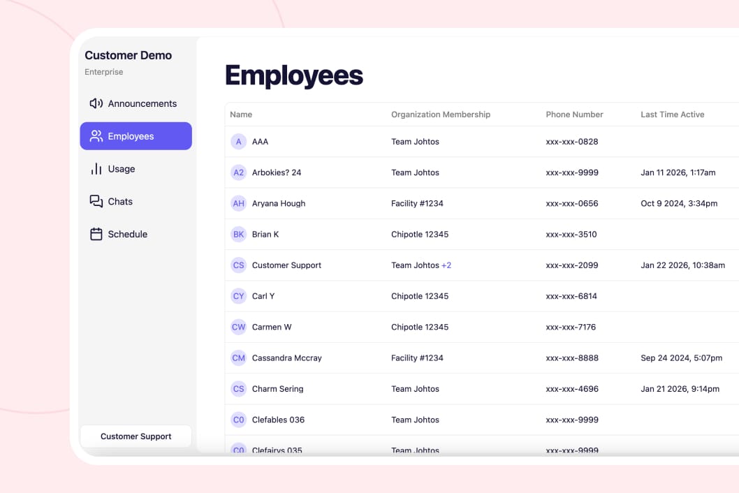
Task: Click the AH avatar for Aryana Hough
Action: 238,203
